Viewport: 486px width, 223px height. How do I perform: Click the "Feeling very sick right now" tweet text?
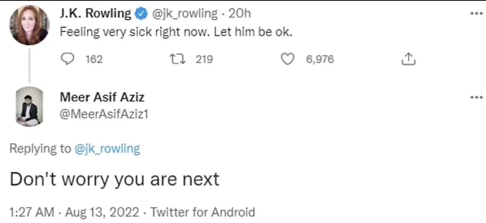pyautogui.click(x=176, y=32)
